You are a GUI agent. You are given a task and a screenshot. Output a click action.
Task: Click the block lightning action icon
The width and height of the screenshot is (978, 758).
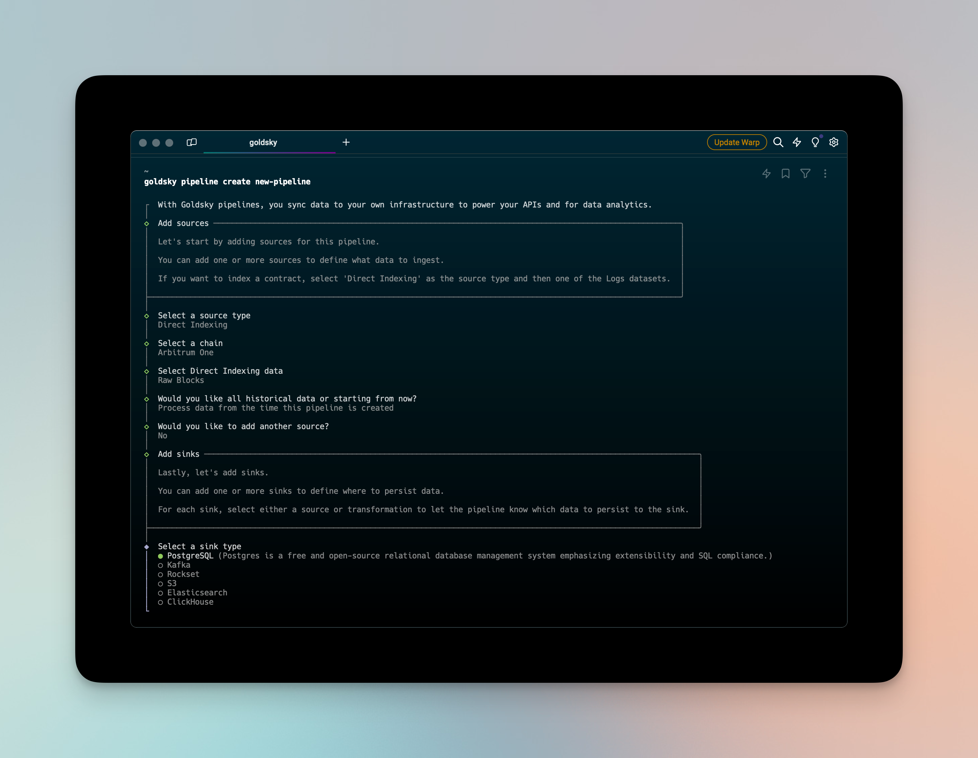(x=766, y=174)
